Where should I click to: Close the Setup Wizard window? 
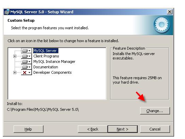coord(170,12)
